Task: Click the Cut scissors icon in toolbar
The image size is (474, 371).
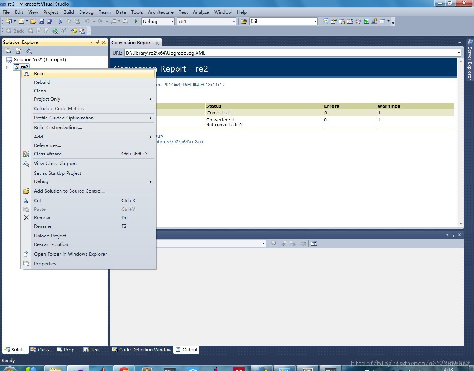Action: [60, 21]
